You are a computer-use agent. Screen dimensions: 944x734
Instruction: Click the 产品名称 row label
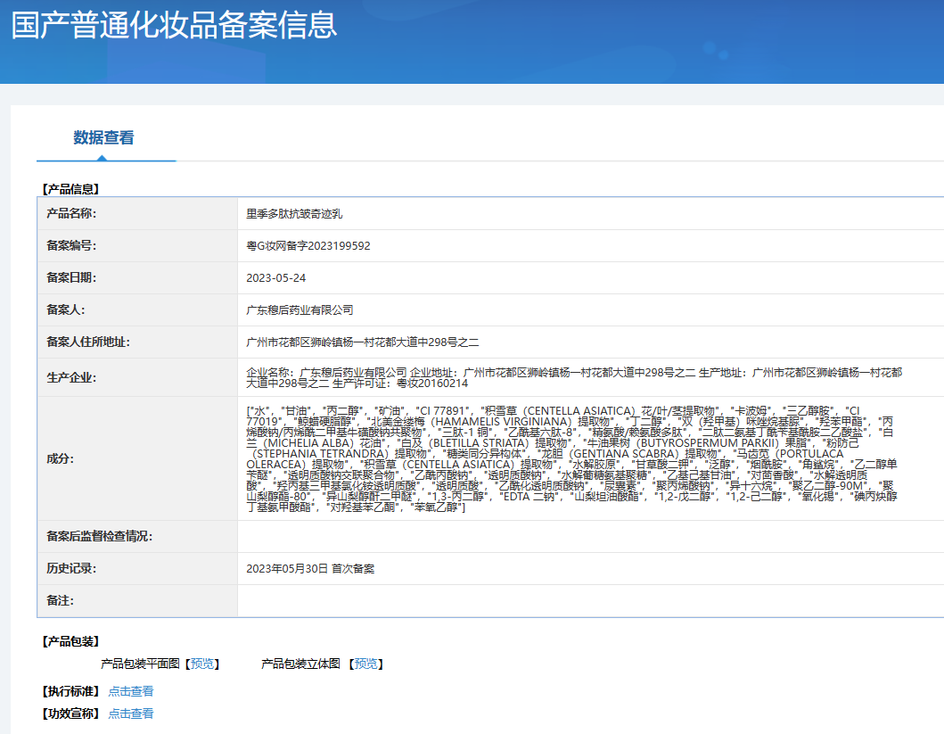click(71, 214)
